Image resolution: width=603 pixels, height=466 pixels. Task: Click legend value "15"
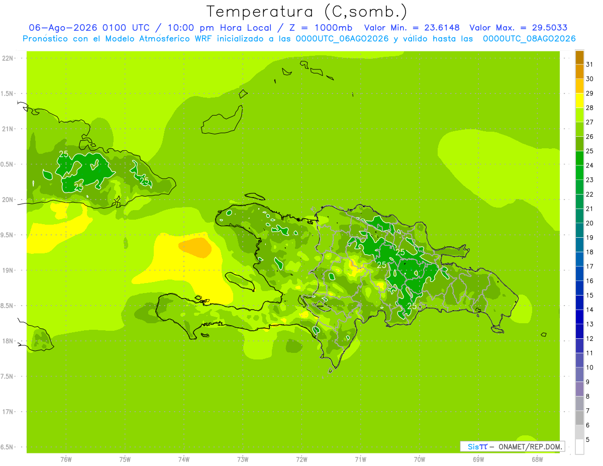click(x=589, y=295)
